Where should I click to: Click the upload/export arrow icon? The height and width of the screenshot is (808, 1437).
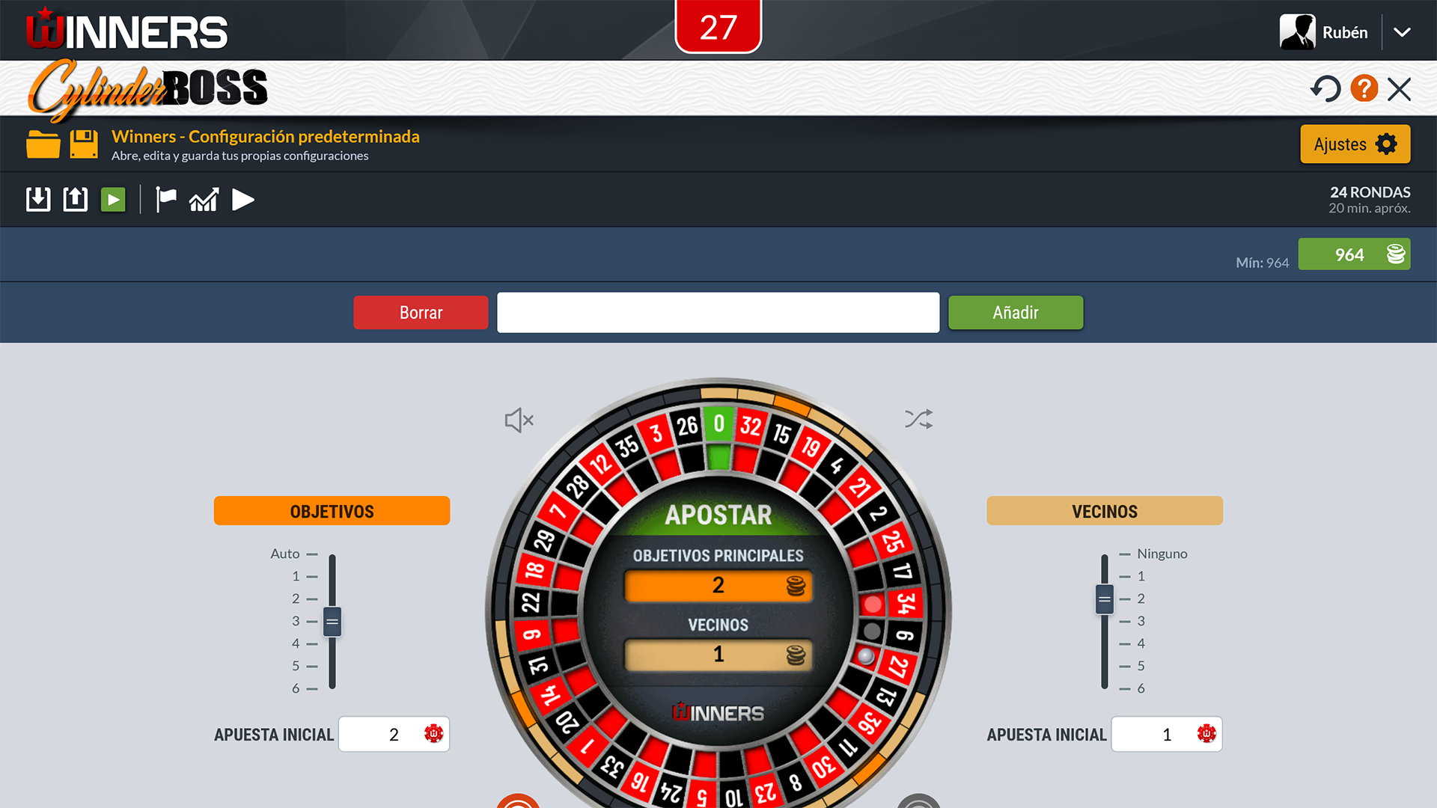pyautogui.click(x=76, y=200)
